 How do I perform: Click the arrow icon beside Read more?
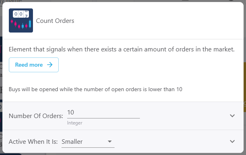coord(50,65)
